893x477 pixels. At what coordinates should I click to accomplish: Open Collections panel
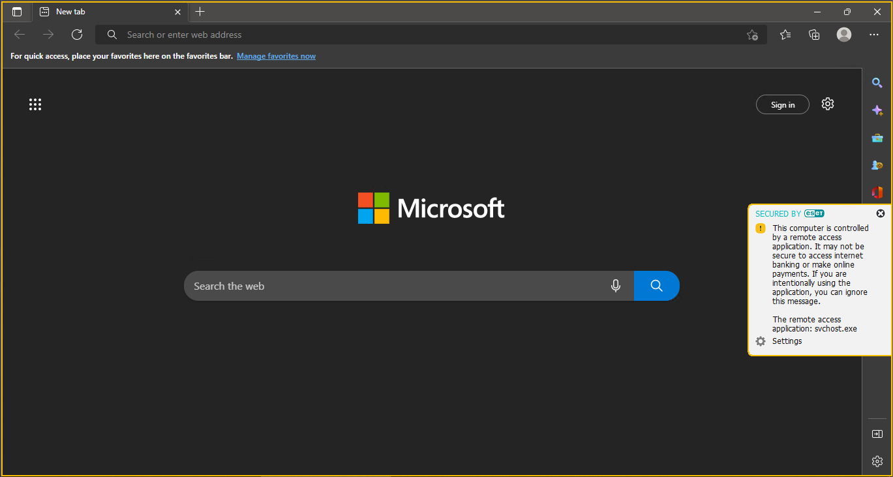[x=814, y=35]
